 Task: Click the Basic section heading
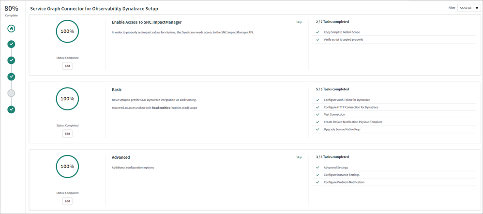pyautogui.click(x=117, y=90)
